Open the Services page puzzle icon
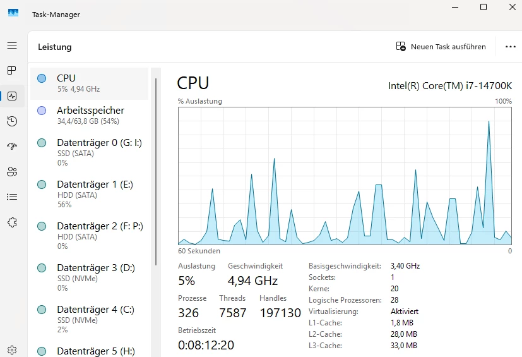 click(12, 222)
